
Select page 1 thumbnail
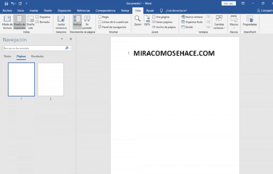point(21,79)
